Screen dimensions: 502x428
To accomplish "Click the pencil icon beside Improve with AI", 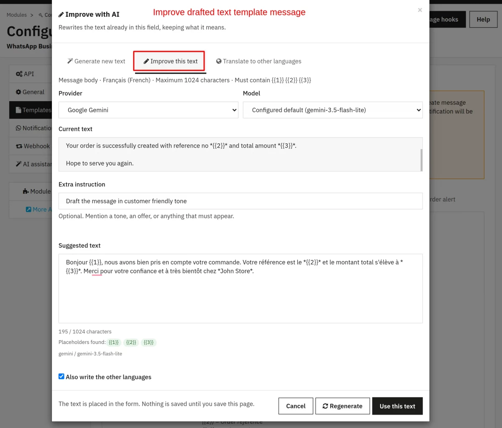I will [61, 15].
